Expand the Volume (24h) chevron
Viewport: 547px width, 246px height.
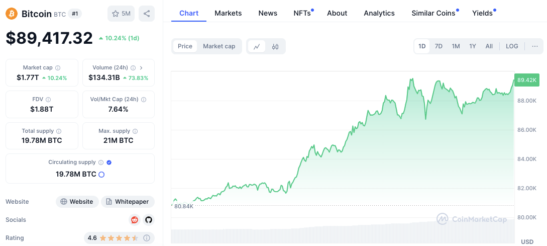pos(141,68)
